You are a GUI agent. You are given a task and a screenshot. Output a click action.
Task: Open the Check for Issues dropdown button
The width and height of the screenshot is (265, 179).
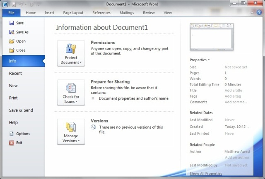[71, 93]
